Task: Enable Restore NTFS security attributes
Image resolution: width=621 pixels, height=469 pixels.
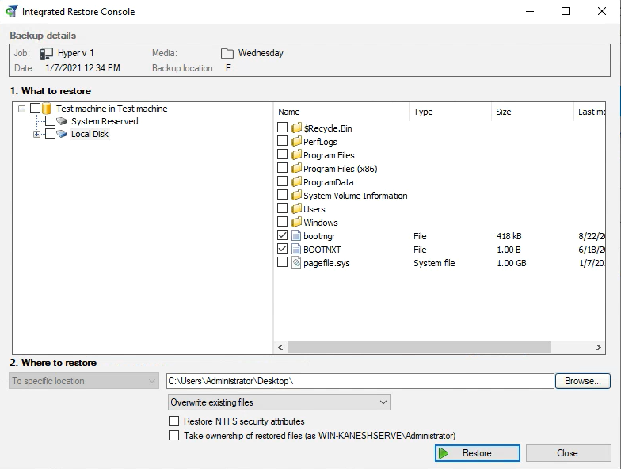Action: point(174,421)
